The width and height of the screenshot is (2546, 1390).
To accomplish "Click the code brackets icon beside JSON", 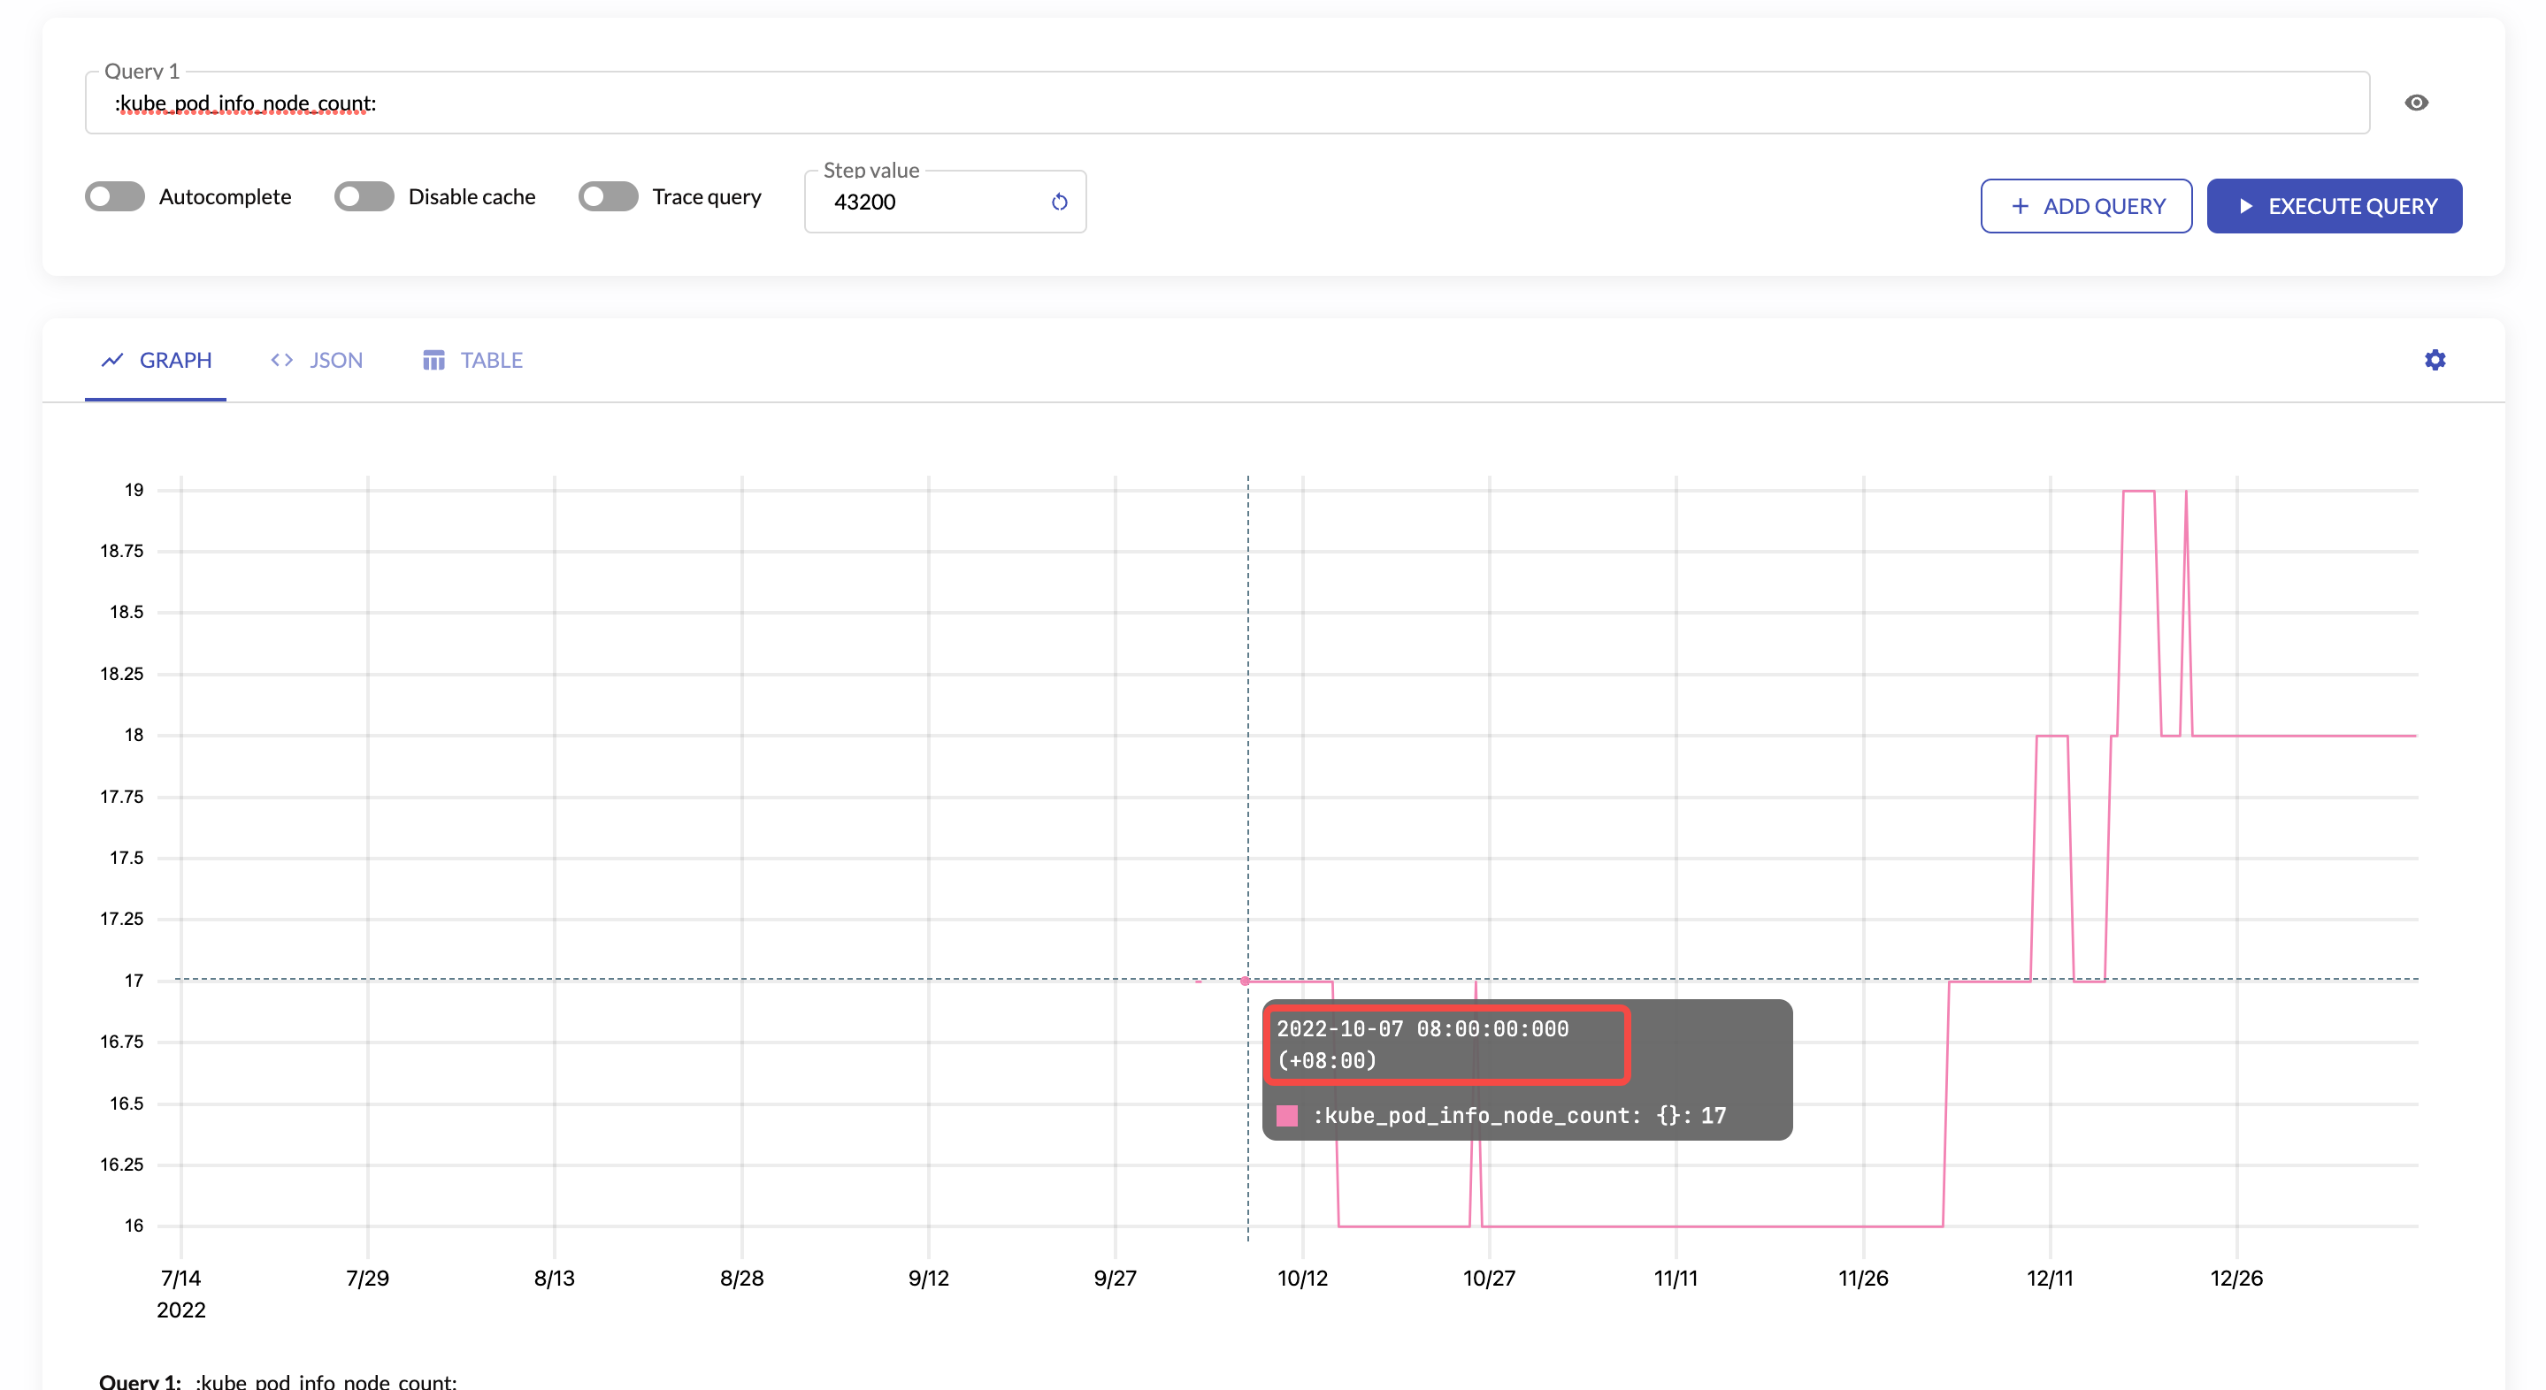I will coord(280,360).
